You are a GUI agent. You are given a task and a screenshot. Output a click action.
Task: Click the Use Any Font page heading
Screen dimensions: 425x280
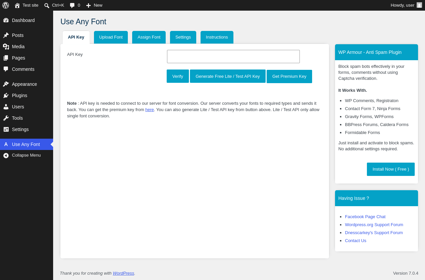(x=83, y=22)
